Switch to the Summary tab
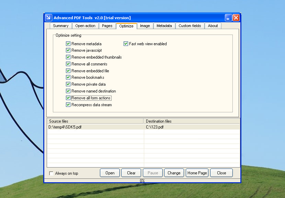The image size is (285, 198). (x=61, y=26)
